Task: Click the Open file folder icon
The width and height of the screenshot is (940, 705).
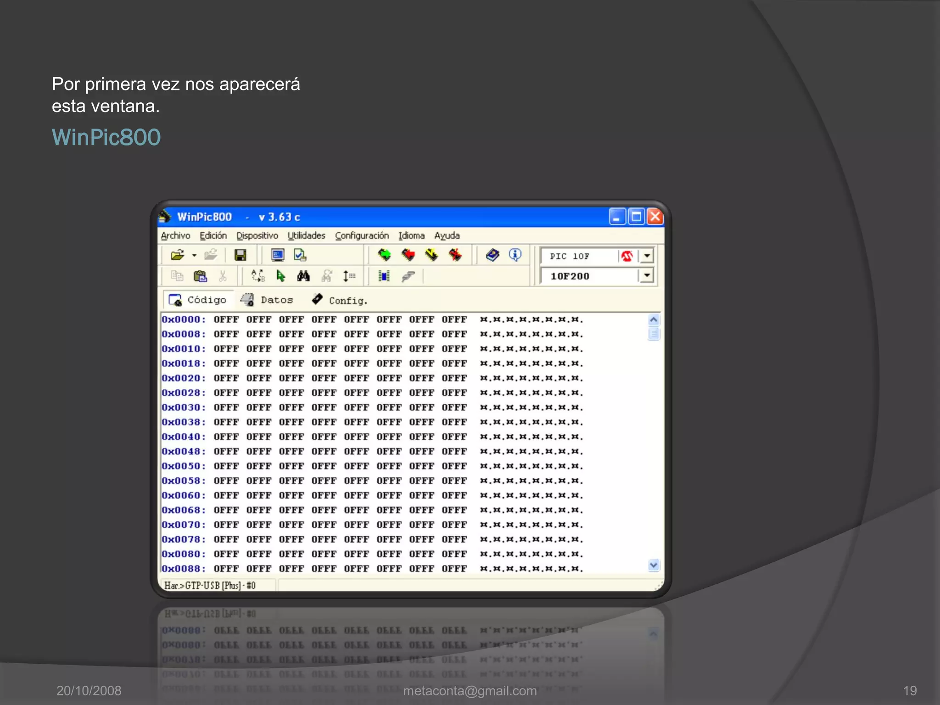Action: pos(177,255)
